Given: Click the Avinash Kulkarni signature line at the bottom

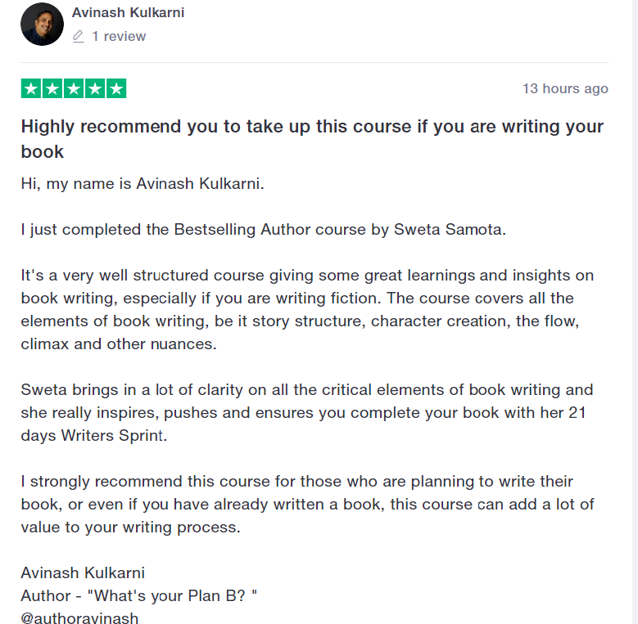Looking at the screenshot, I should click(83, 572).
